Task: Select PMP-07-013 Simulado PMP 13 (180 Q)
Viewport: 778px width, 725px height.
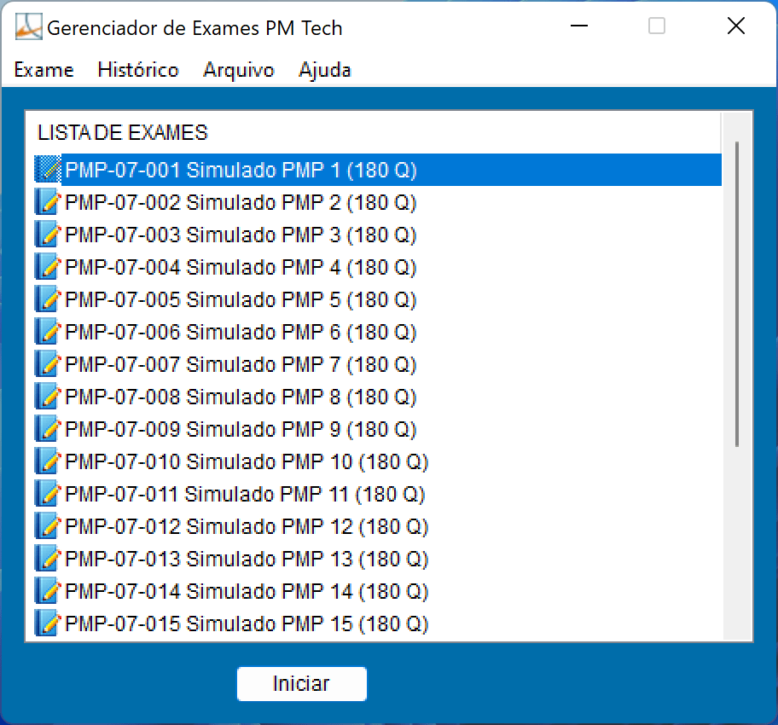Action: (247, 559)
